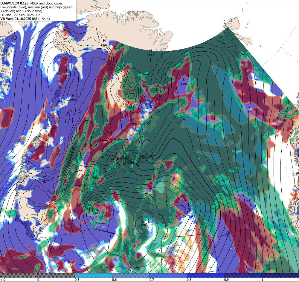
Task: Click the L marker for the 1003 low
Action: 60,70
